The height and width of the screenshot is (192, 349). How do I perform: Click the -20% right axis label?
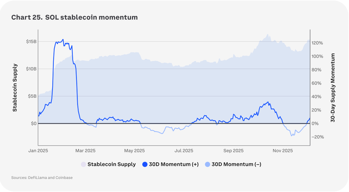coord(317,137)
